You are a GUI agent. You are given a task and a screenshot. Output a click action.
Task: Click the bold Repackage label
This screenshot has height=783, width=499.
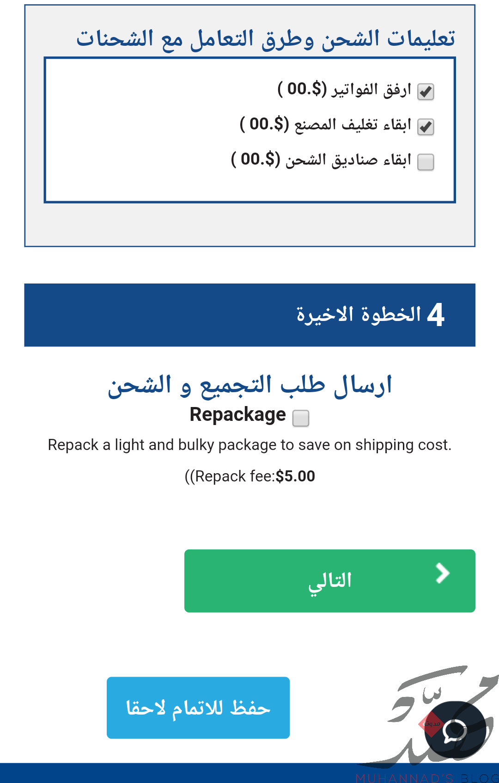click(x=238, y=414)
